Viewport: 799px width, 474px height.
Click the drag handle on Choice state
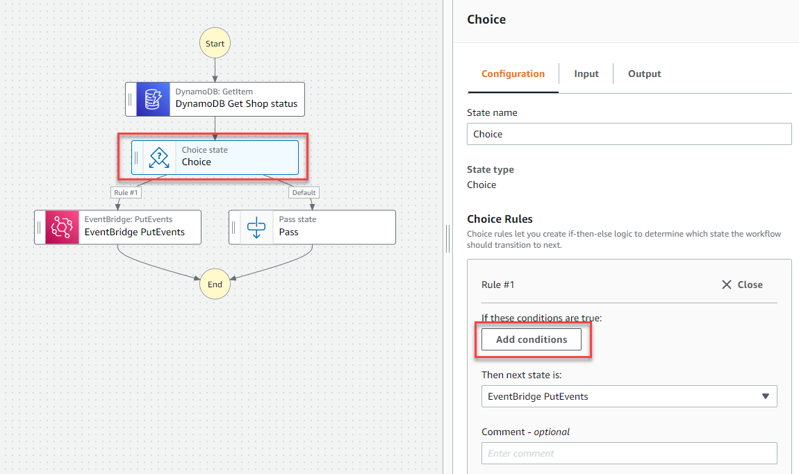[x=136, y=158]
